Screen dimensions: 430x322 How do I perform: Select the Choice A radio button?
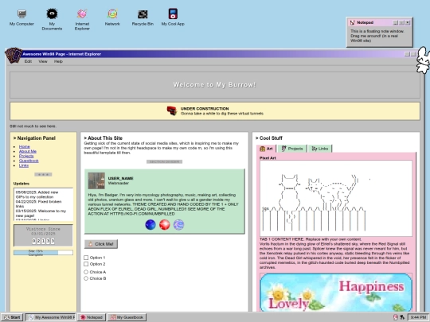[x=86, y=272]
